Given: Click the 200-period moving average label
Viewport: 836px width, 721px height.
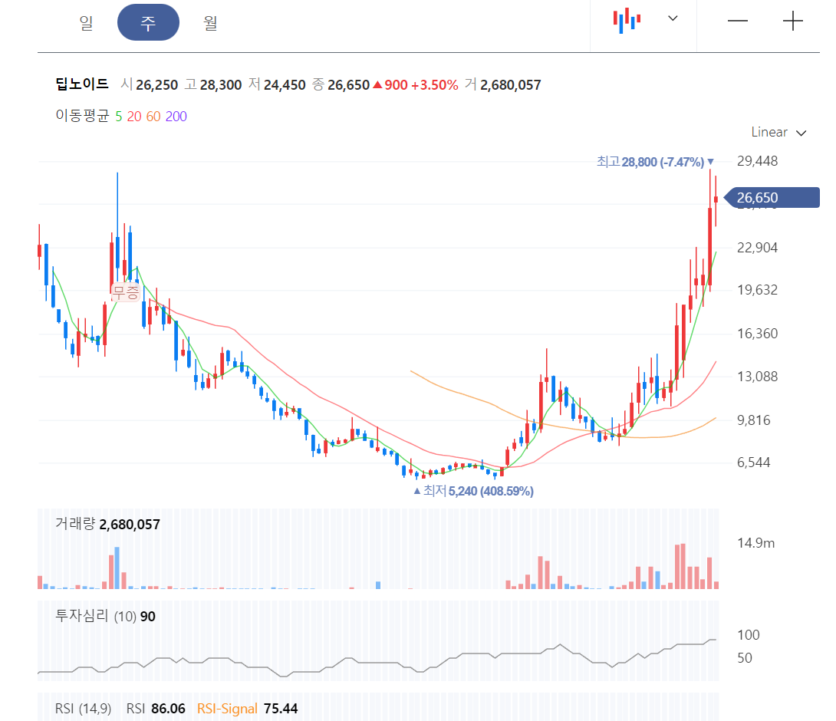Looking at the screenshot, I should tap(176, 117).
